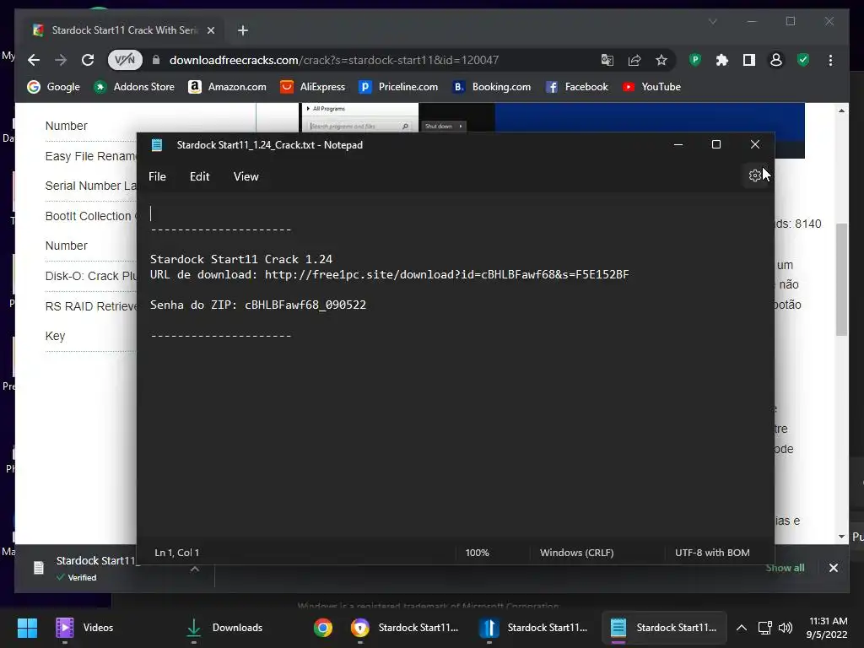Image resolution: width=864 pixels, height=648 pixels.
Task: Open the Notepad View menu
Action: [246, 176]
